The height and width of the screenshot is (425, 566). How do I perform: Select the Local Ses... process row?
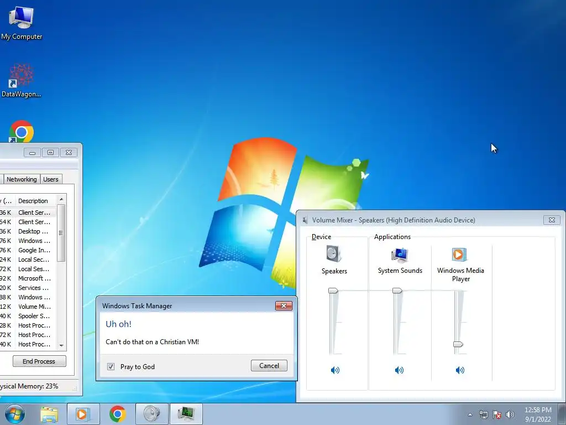pyautogui.click(x=28, y=269)
